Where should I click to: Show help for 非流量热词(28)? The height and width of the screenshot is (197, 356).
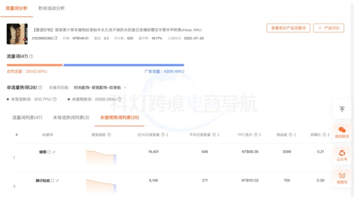tap(40, 88)
